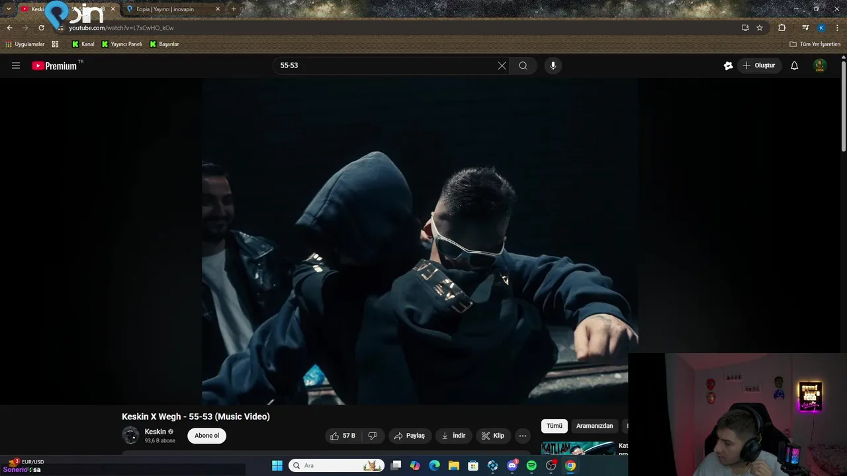Click the youtube.com address bar URL
Screen dimensions: 847x476
(121, 28)
